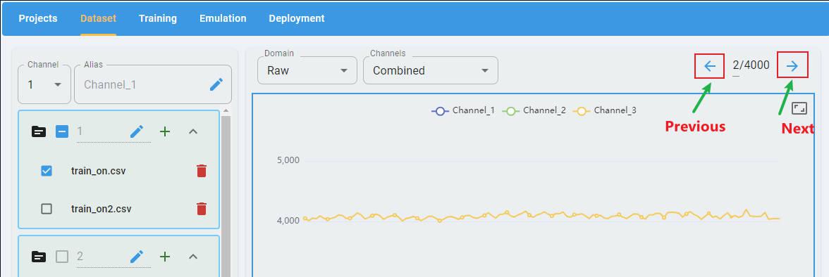Open the Domain Raw dropdown
Screen dimensions: 829x277
click(x=307, y=70)
